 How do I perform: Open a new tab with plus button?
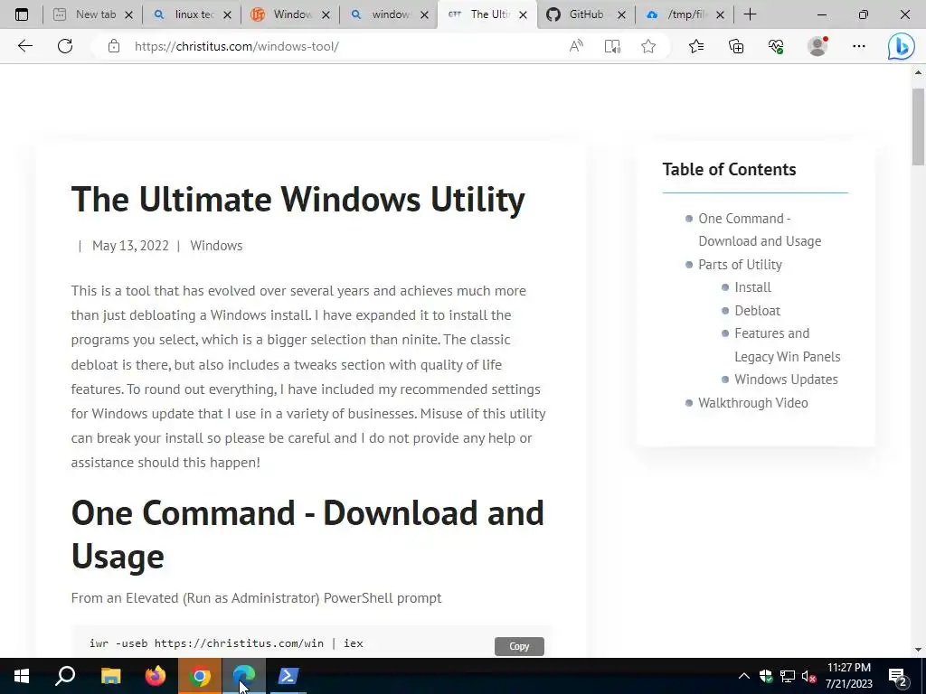[750, 14]
